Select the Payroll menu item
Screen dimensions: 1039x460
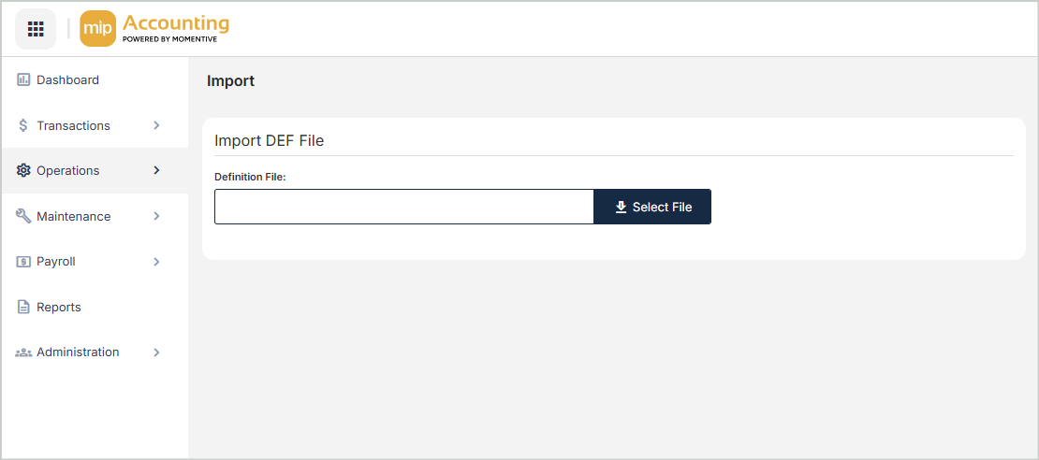[x=56, y=262]
